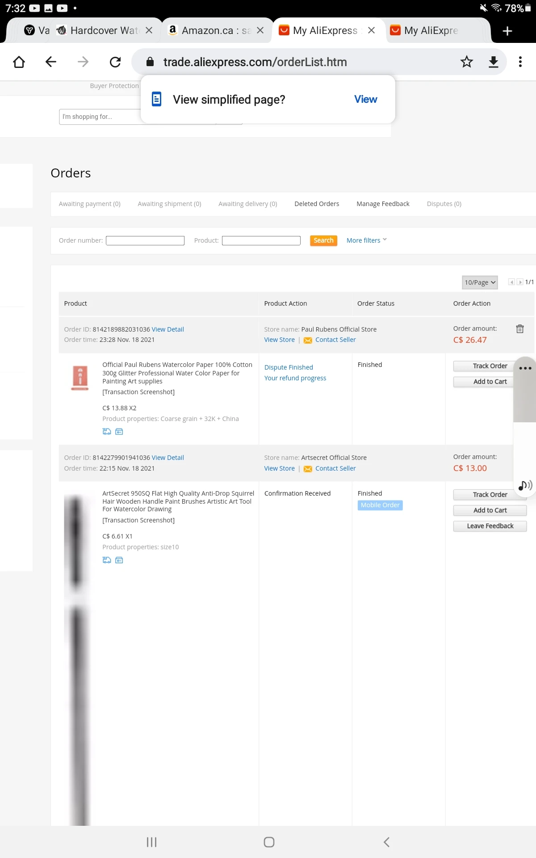This screenshot has width=536, height=858.
Task: Close the Amazon.ca tab
Action: point(260,30)
